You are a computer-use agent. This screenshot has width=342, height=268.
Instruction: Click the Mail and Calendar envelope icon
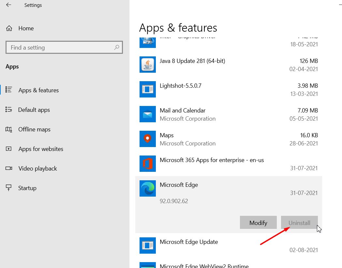click(148, 114)
